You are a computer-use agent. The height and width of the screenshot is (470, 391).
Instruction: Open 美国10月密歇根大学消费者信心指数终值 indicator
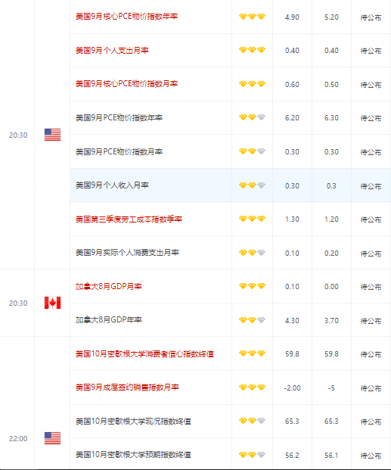144,354
